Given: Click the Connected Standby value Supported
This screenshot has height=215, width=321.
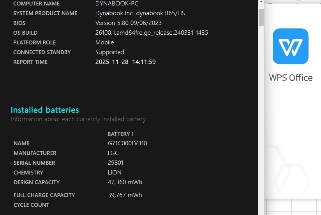Looking at the screenshot, I should pyautogui.click(x=109, y=52).
